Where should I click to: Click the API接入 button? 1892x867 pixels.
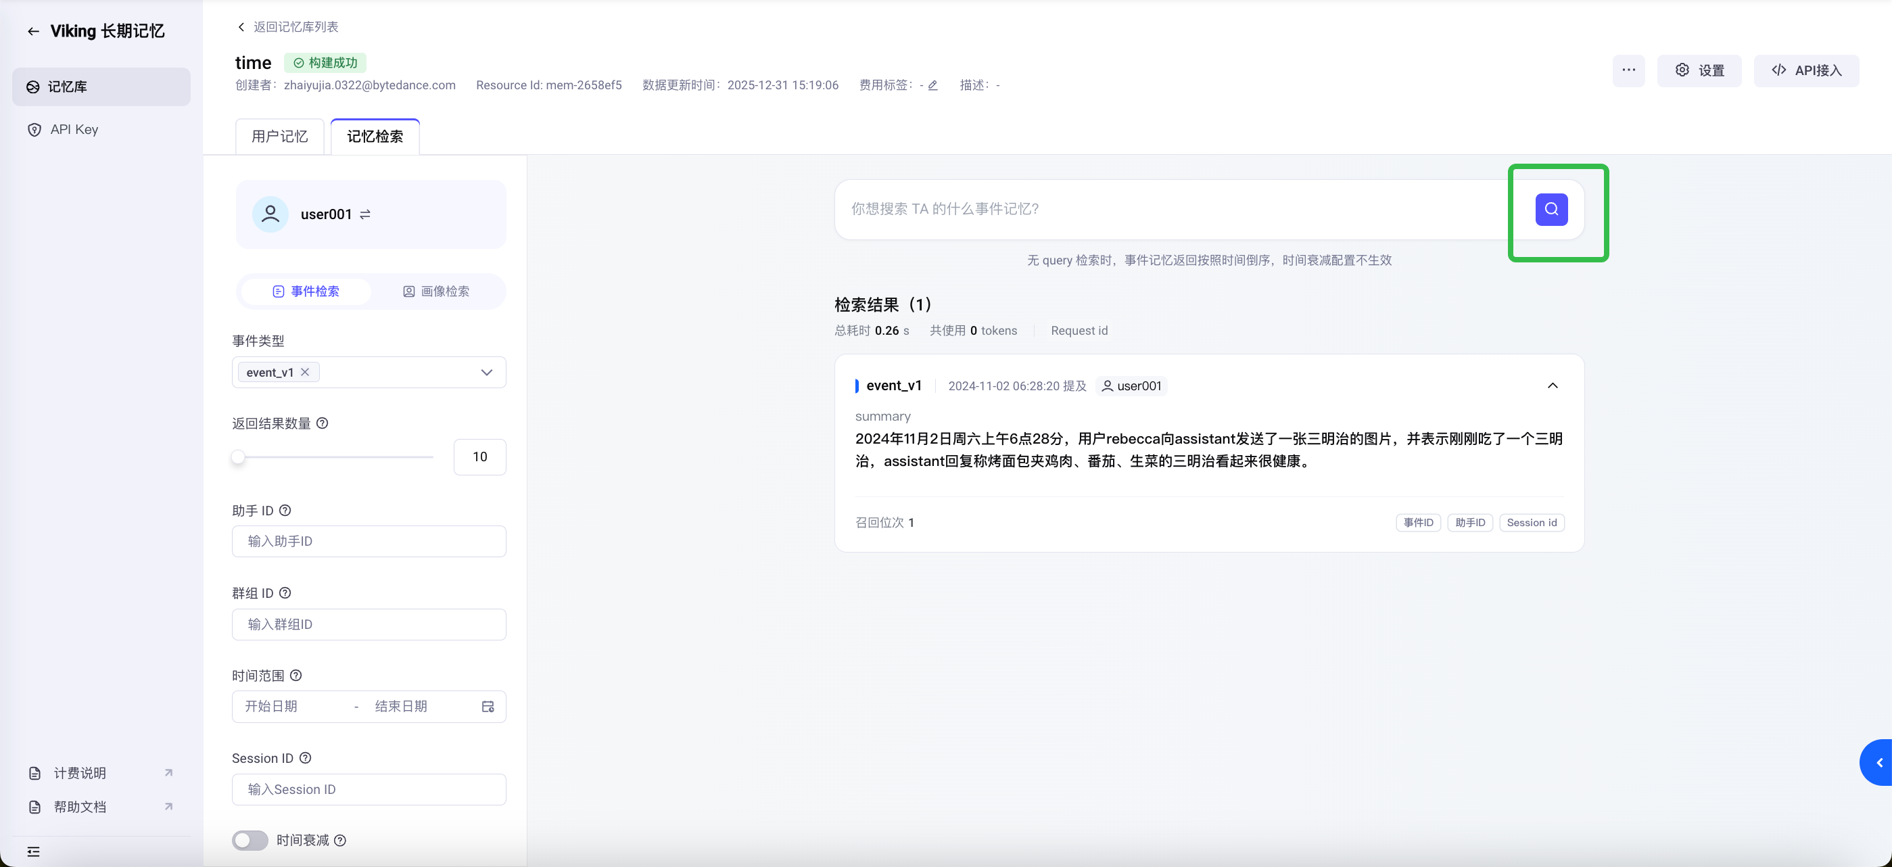[1806, 70]
